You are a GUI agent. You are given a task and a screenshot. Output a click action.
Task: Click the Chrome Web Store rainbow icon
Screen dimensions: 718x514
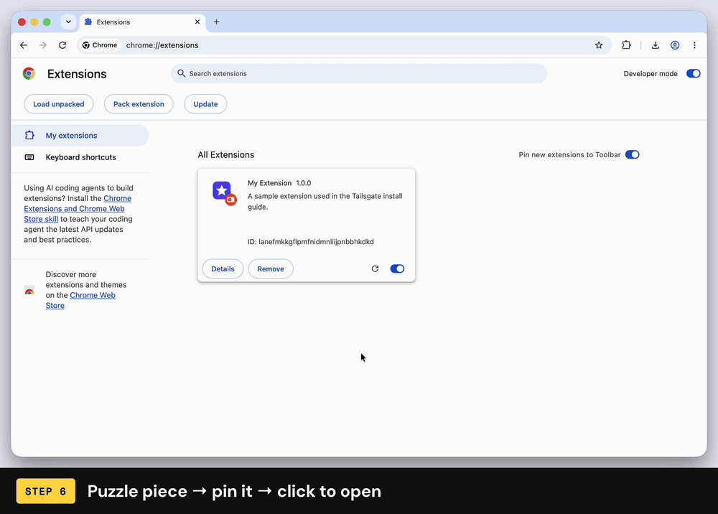pyautogui.click(x=29, y=290)
